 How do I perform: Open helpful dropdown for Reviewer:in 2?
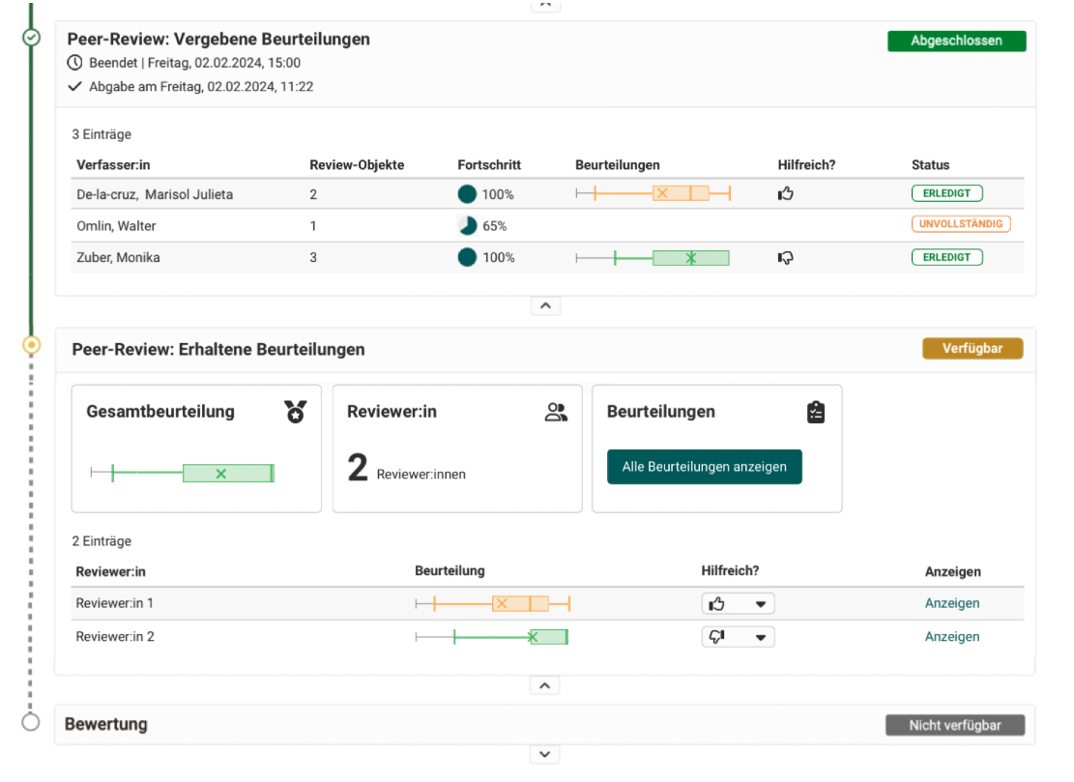coord(738,637)
